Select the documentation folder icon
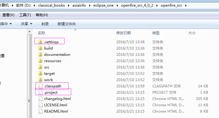Screen dimensions: 219x118 pos(40,54)
